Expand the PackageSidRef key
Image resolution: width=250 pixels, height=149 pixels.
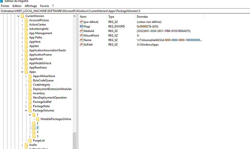click(x=26, y=102)
